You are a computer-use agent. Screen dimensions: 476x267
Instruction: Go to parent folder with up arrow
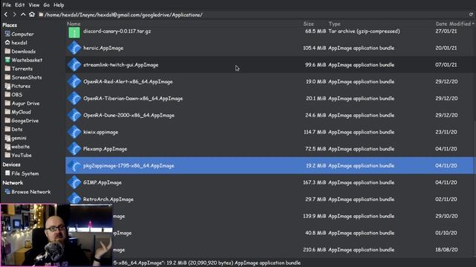coord(23,14)
